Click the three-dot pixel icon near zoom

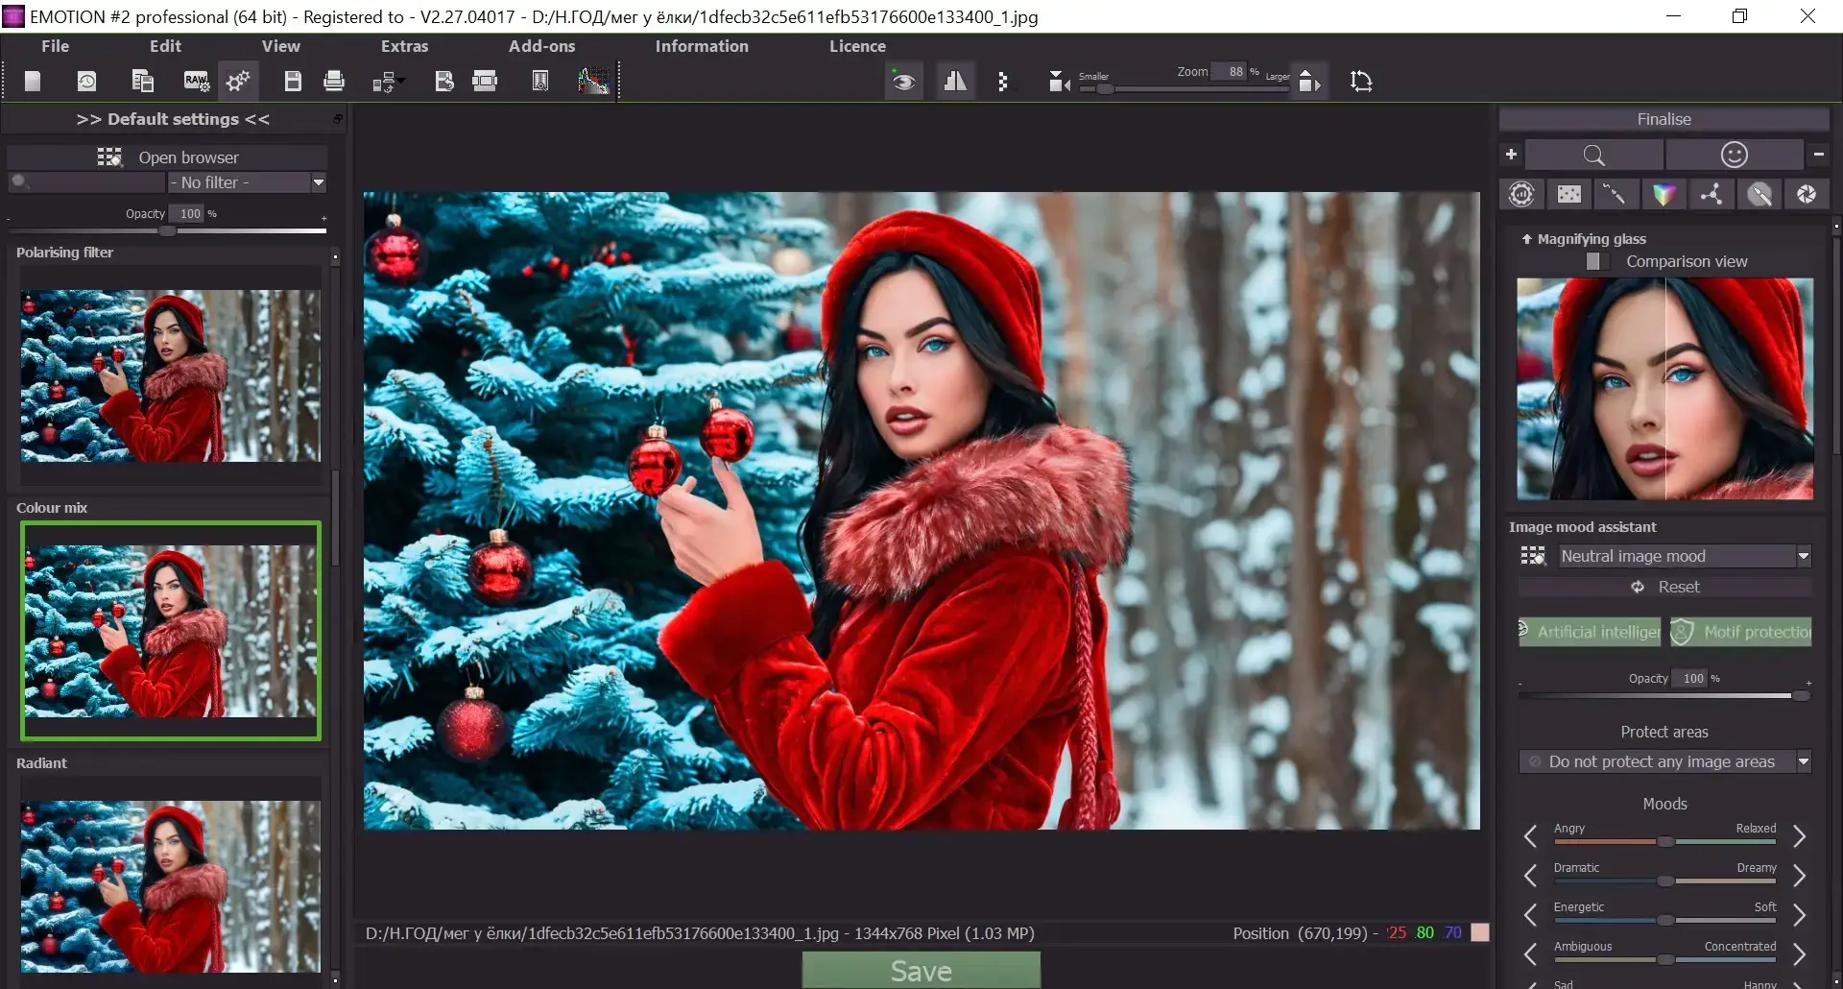click(x=1003, y=82)
